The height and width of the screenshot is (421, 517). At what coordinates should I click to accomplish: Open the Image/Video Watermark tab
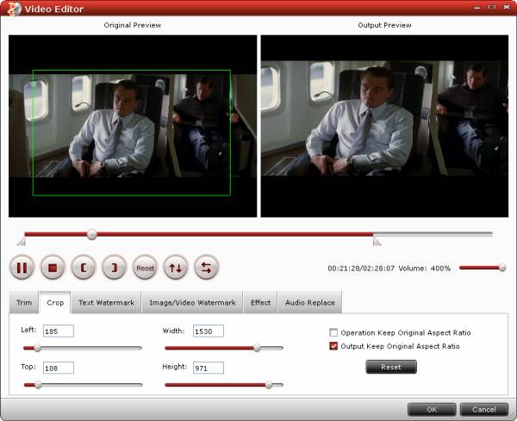(192, 302)
